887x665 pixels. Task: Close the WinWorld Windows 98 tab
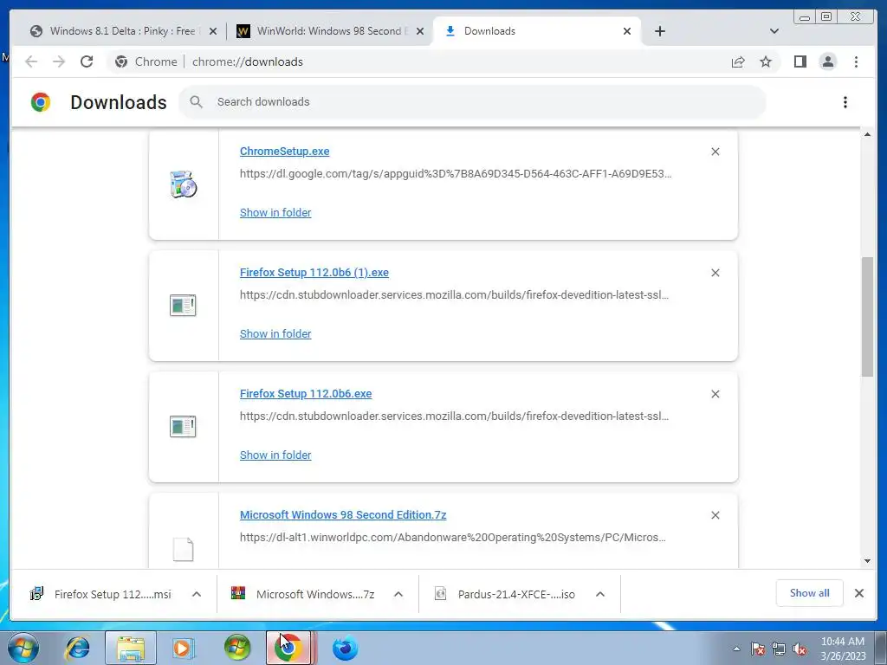(x=420, y=31)
